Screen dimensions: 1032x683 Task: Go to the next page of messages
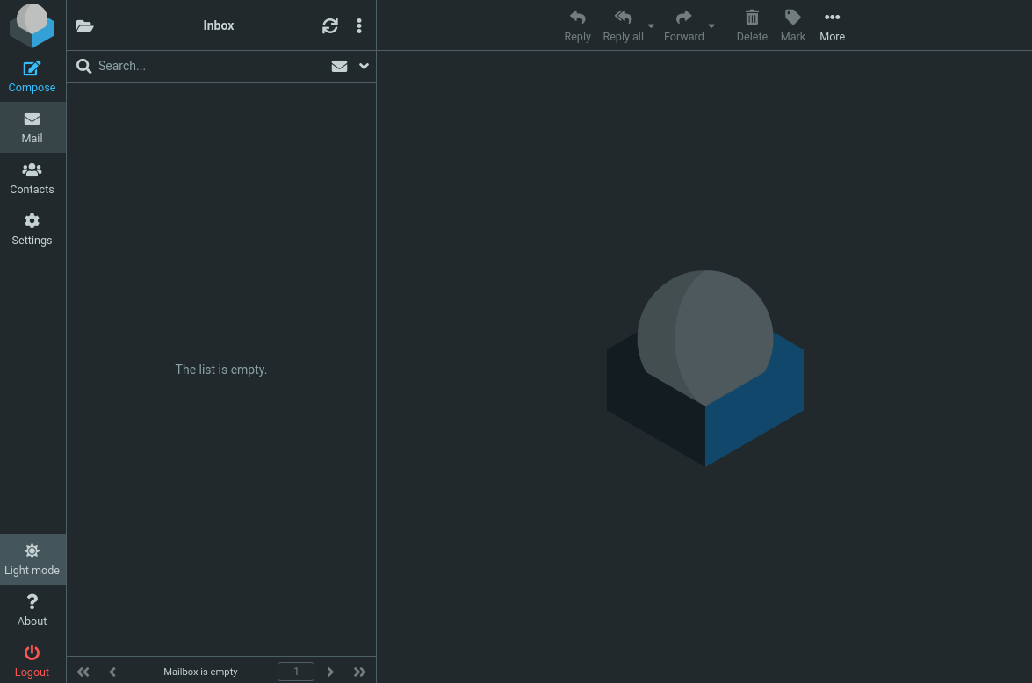[330, 672]
